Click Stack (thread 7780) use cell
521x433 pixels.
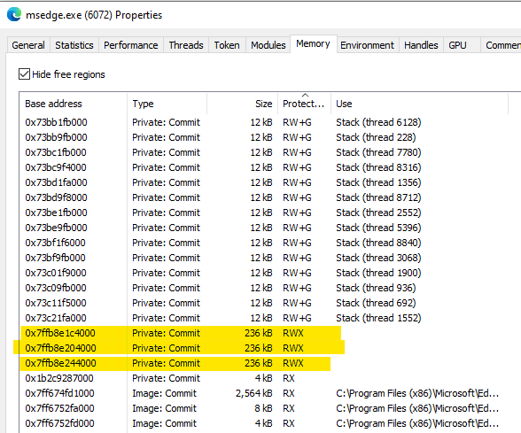[x=378, y=152]
